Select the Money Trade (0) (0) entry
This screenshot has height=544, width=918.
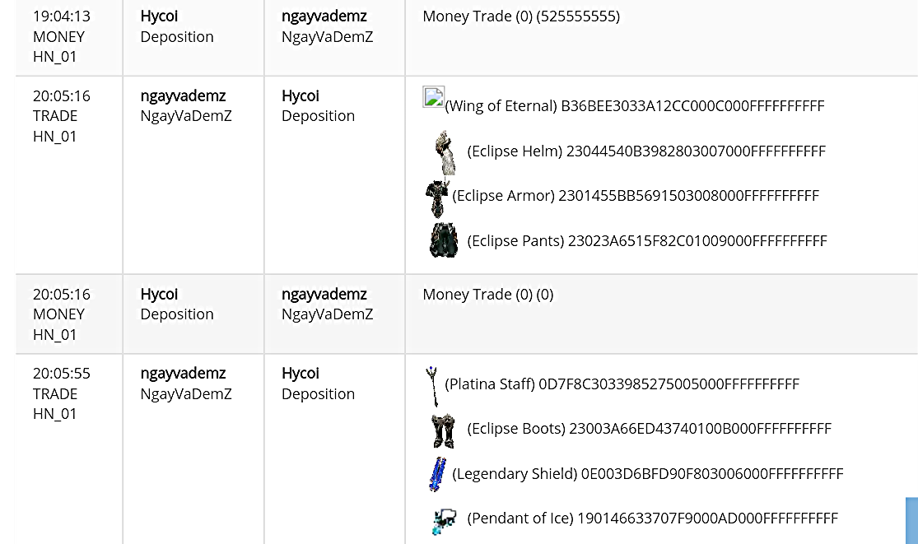pos(487,295)
